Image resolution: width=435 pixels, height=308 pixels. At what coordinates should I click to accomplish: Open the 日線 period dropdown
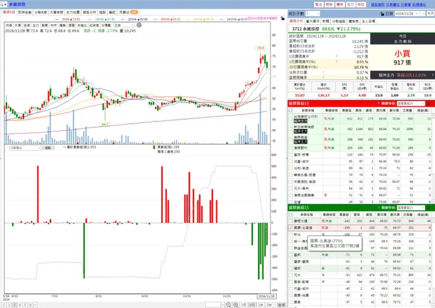(x=133, y=25)
